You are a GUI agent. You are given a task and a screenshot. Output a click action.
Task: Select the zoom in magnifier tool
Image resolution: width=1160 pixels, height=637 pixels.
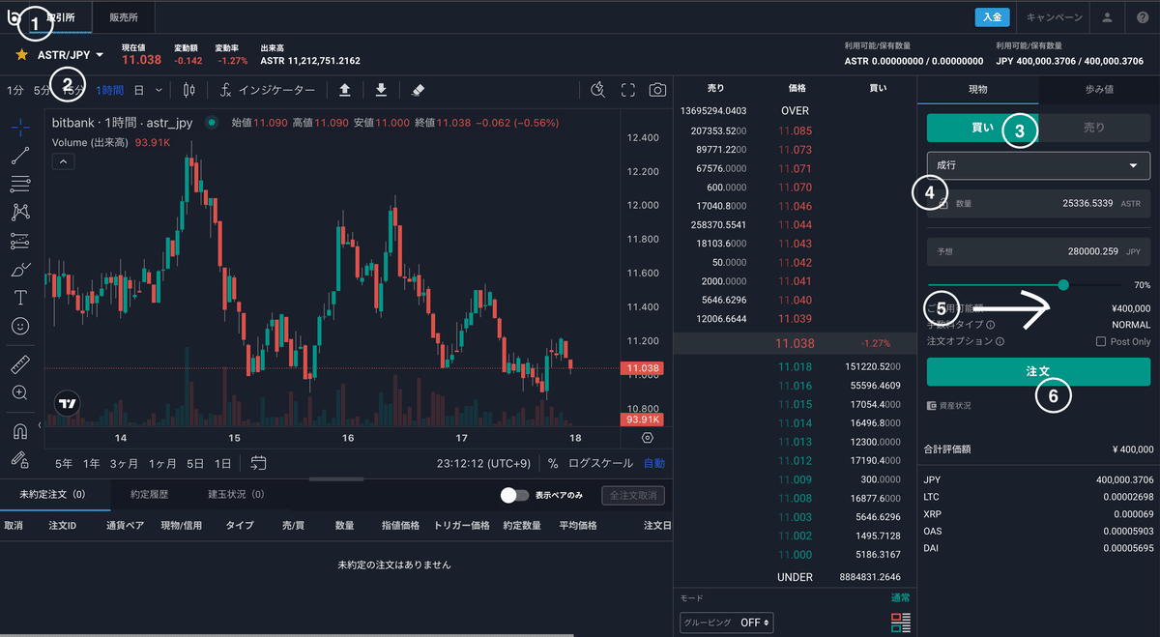(19, 392)
